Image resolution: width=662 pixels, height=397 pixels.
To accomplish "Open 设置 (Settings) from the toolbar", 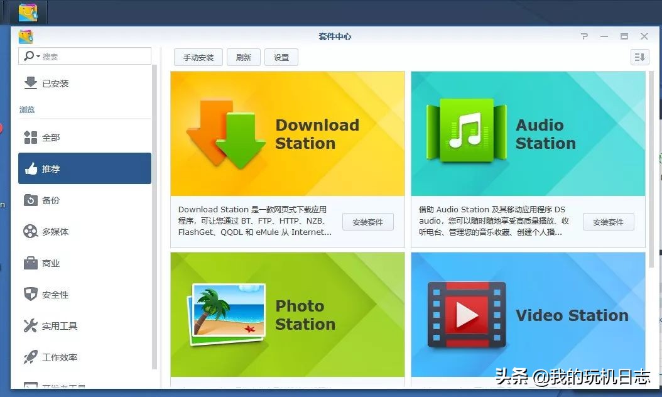I will coord(281,57).
